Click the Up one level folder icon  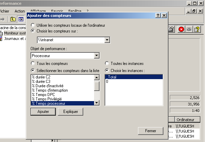(13, 19)
